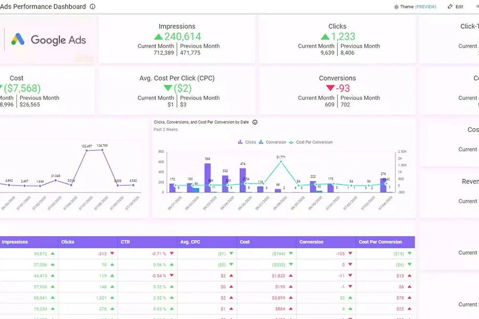Image resolution: width=479 pixels, height=319 pixels.
Task: Sort the table by the Cost Per Conversion header
Action: 380,242
